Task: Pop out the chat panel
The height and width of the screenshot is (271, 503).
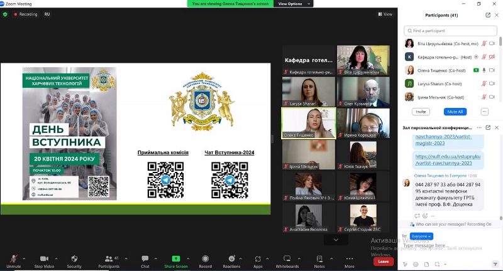Action: pyautogui.click(x=488, y=127)
